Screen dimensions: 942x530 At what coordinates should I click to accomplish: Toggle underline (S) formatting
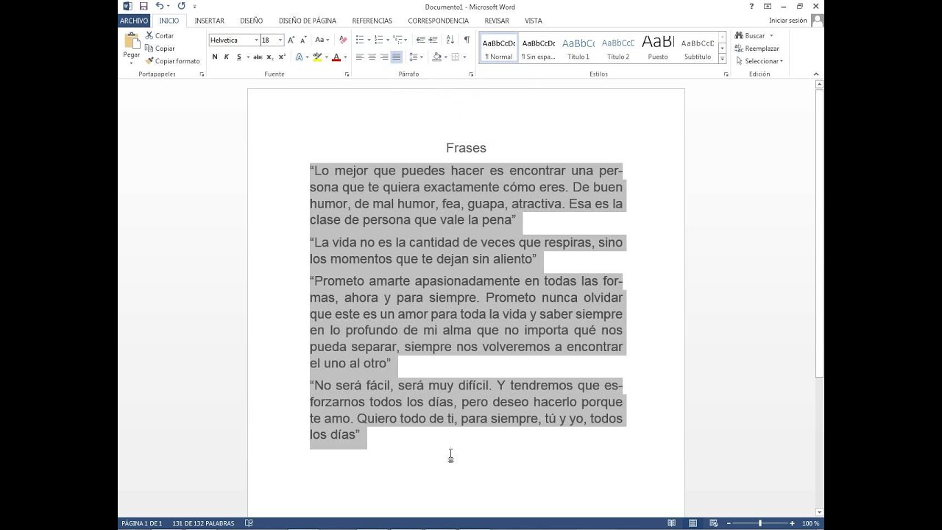[x=238, y=57]
